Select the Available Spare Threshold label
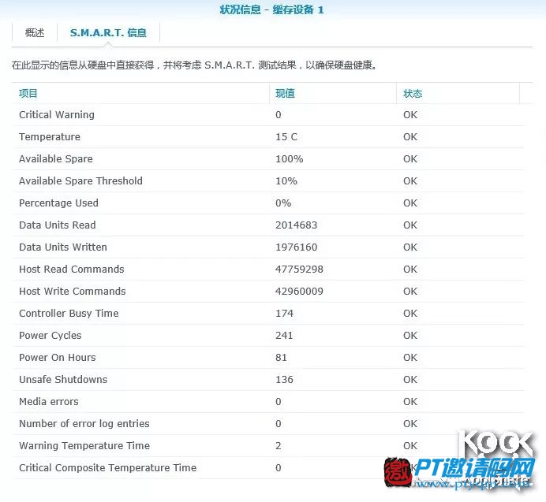Screen dimensions: 546x502 [x=80, y=181]
